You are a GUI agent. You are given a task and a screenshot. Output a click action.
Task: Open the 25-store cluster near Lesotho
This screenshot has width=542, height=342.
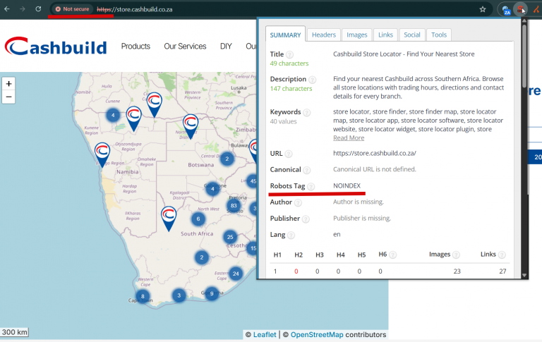coord(230,237)
